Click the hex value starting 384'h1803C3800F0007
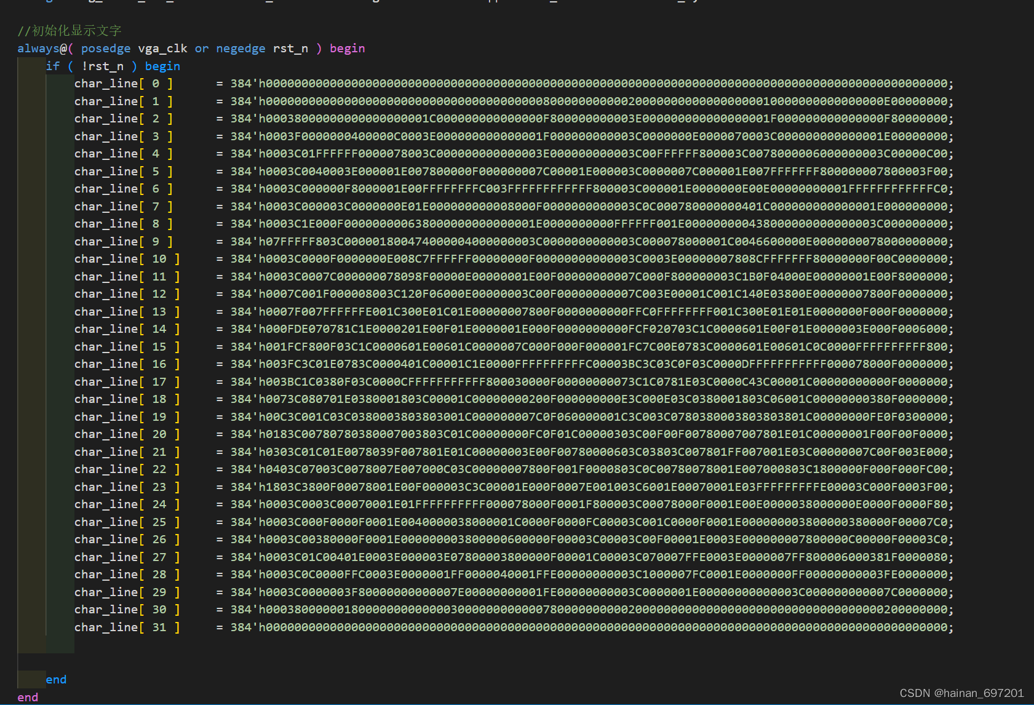 (x=589, y=487)
